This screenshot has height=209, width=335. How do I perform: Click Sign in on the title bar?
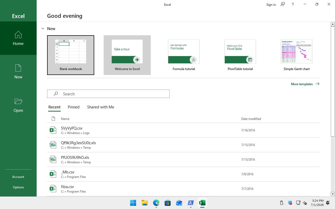[271, 4]
